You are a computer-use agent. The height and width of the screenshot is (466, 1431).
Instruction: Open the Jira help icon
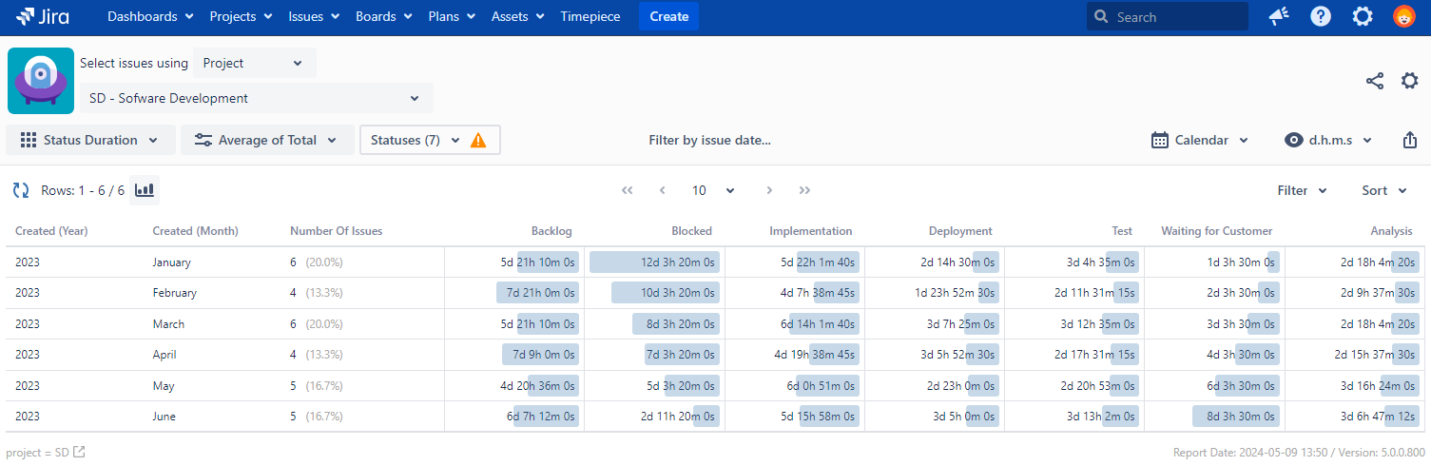point(1321,16)
